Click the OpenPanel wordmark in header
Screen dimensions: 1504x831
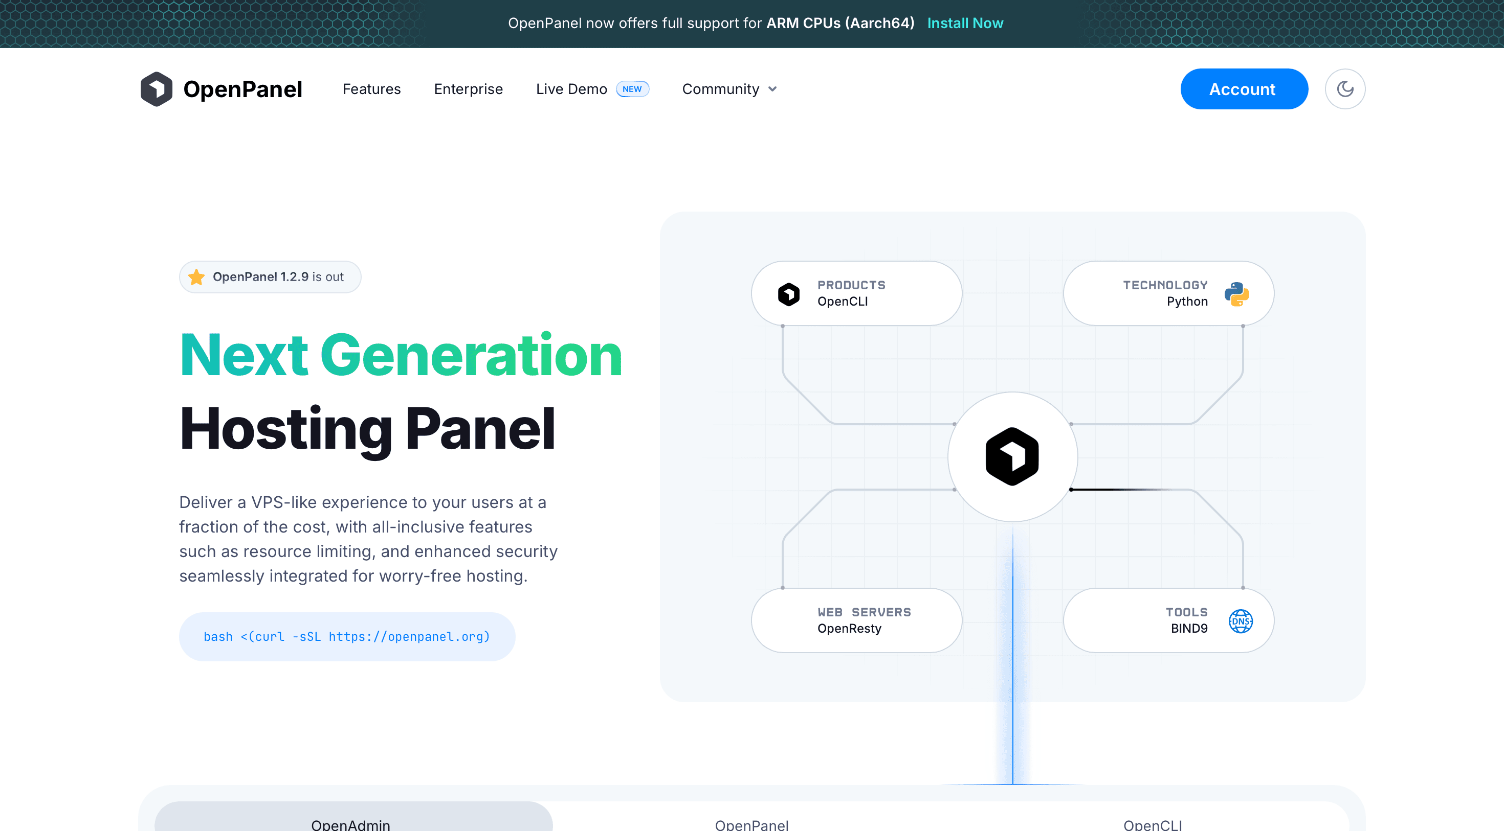242,89
